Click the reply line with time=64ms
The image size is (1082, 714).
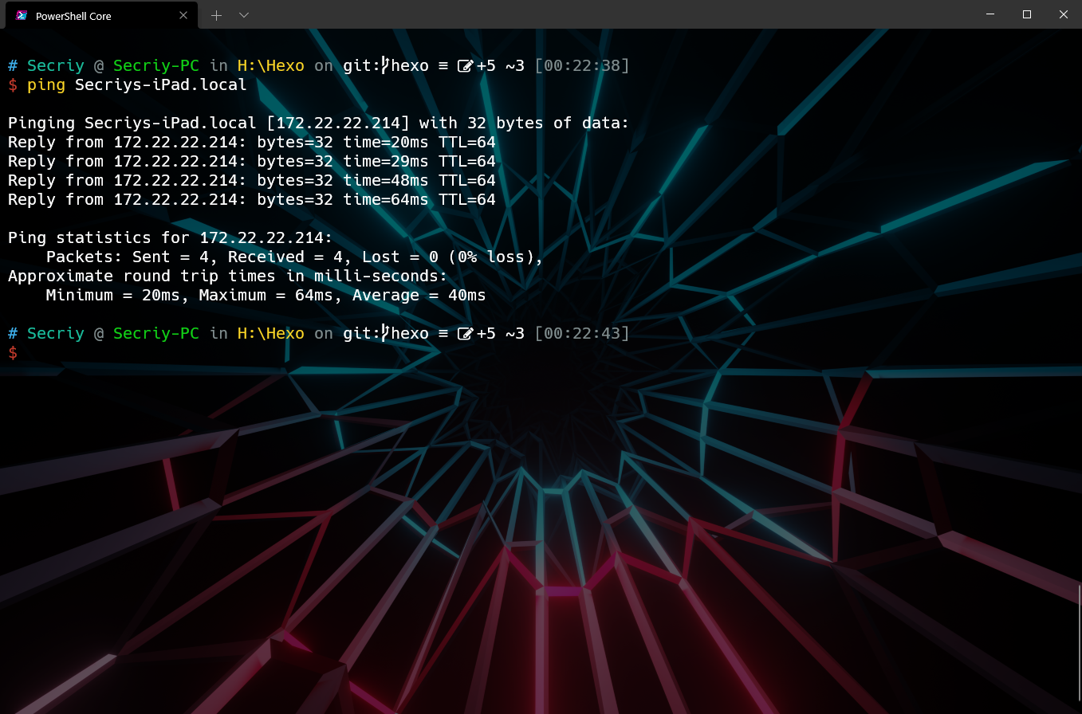tap(252, 199)
